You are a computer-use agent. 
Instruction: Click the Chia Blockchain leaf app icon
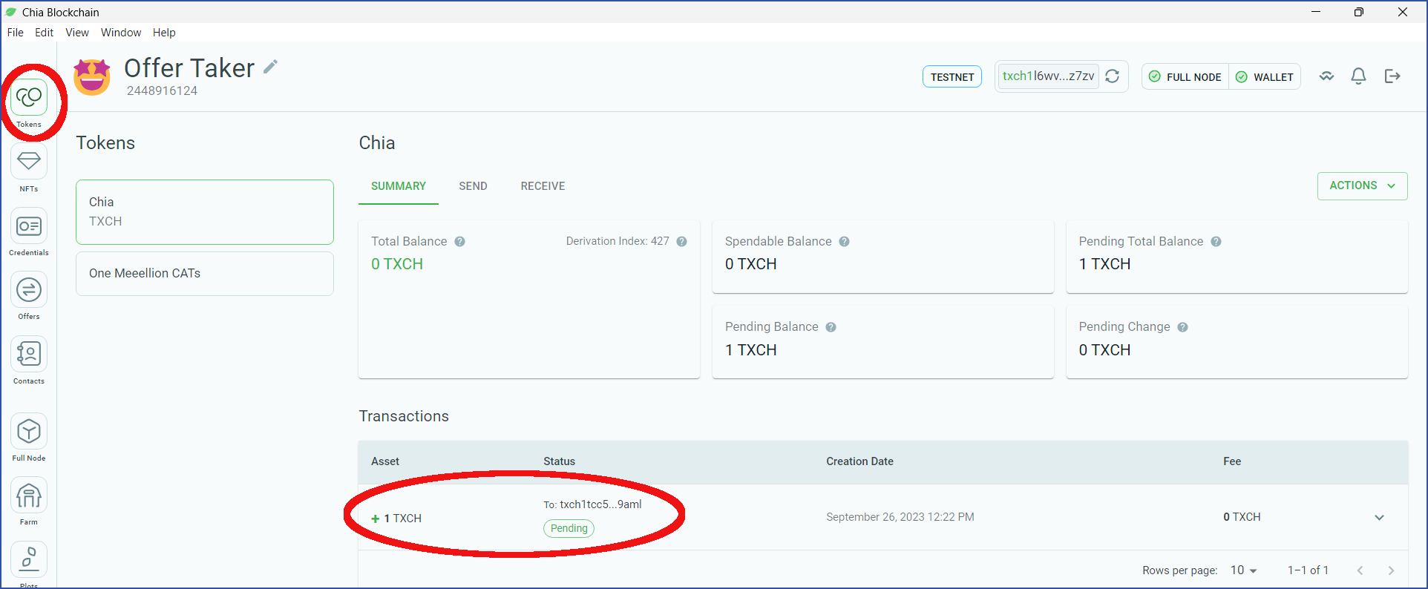click(11, 12)
